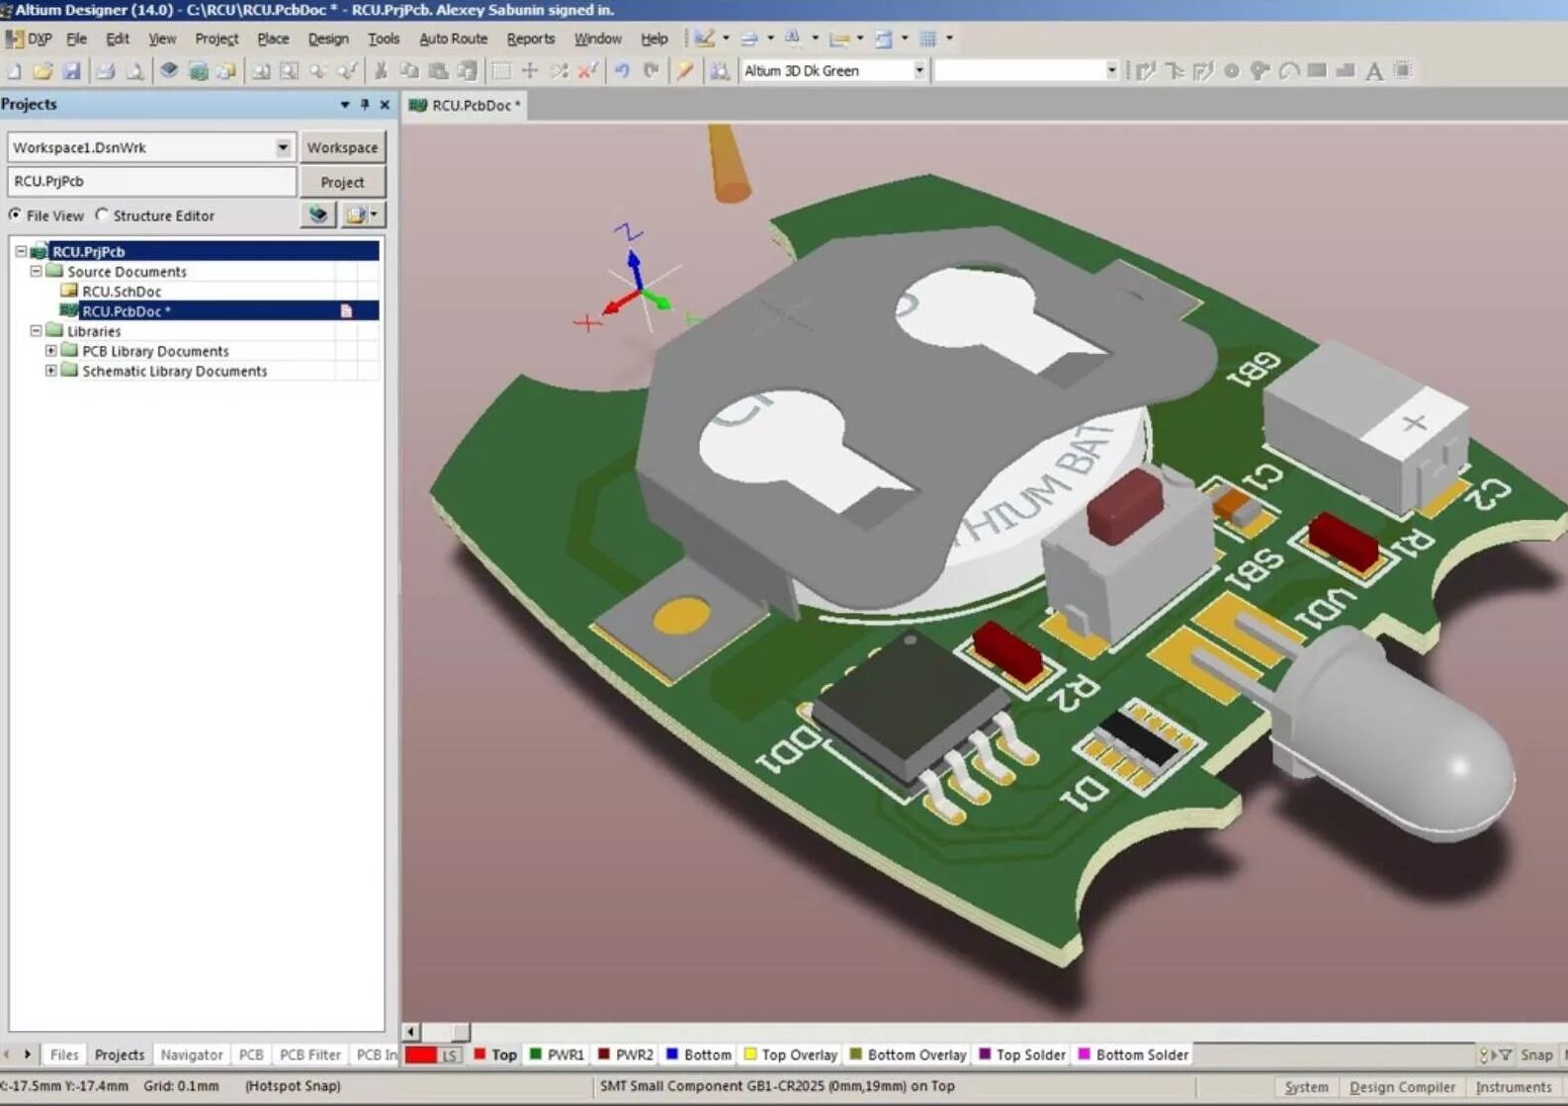This screenshot has height=1106, width=1568.
Task: Collapse the Libraries folder
Action: (x=36, y=331)
